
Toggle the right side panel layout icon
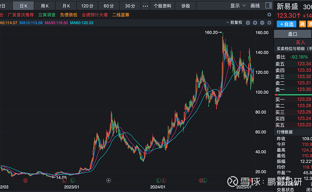pos(268,5)
